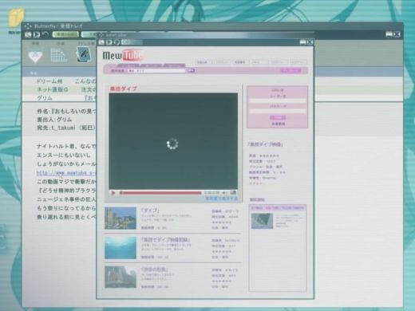Open the city skyline video thumbnail

point(121,218)
